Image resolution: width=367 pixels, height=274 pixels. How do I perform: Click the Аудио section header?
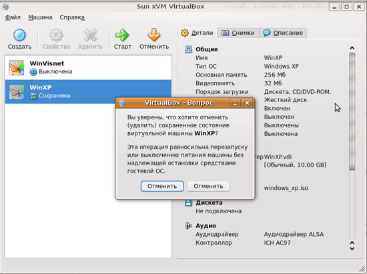[x=206, y=226]
